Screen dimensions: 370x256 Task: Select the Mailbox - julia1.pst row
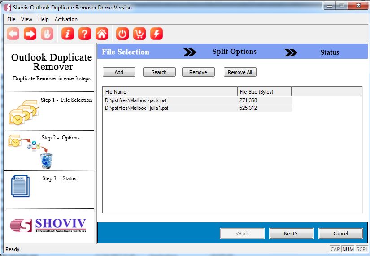pos(197,108)
